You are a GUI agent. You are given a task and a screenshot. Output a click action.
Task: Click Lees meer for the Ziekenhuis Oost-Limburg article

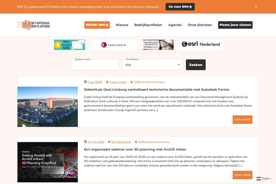(243, 119)
